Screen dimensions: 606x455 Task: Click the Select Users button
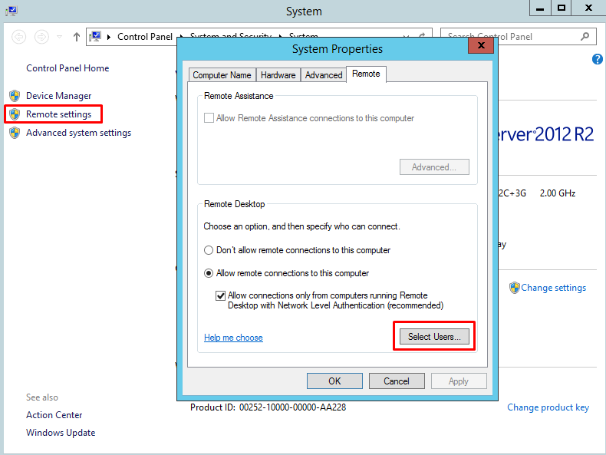(x=434, y=337)
